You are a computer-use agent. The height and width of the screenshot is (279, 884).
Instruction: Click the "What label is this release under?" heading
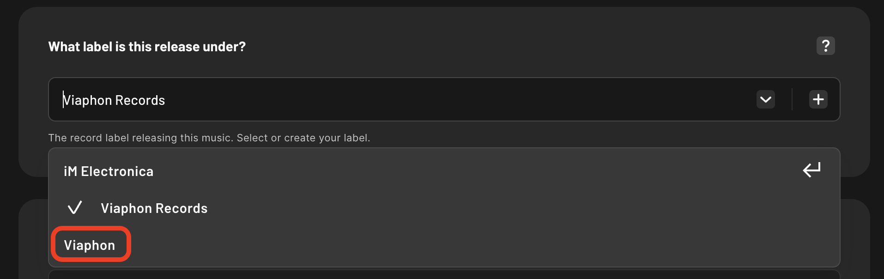(x=147, y=47)
